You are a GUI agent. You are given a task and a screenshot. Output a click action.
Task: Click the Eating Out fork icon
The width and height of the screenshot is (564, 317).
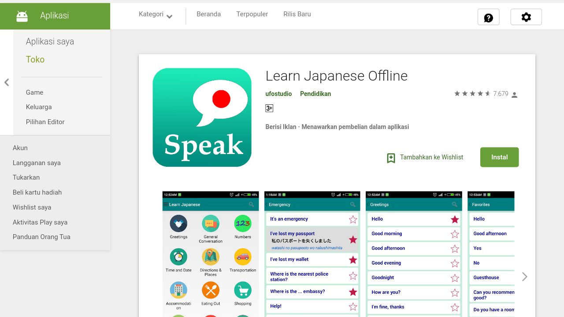coord(211,291)
